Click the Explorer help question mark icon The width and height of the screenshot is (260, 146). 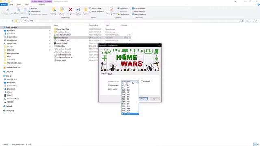pos(258,4)
